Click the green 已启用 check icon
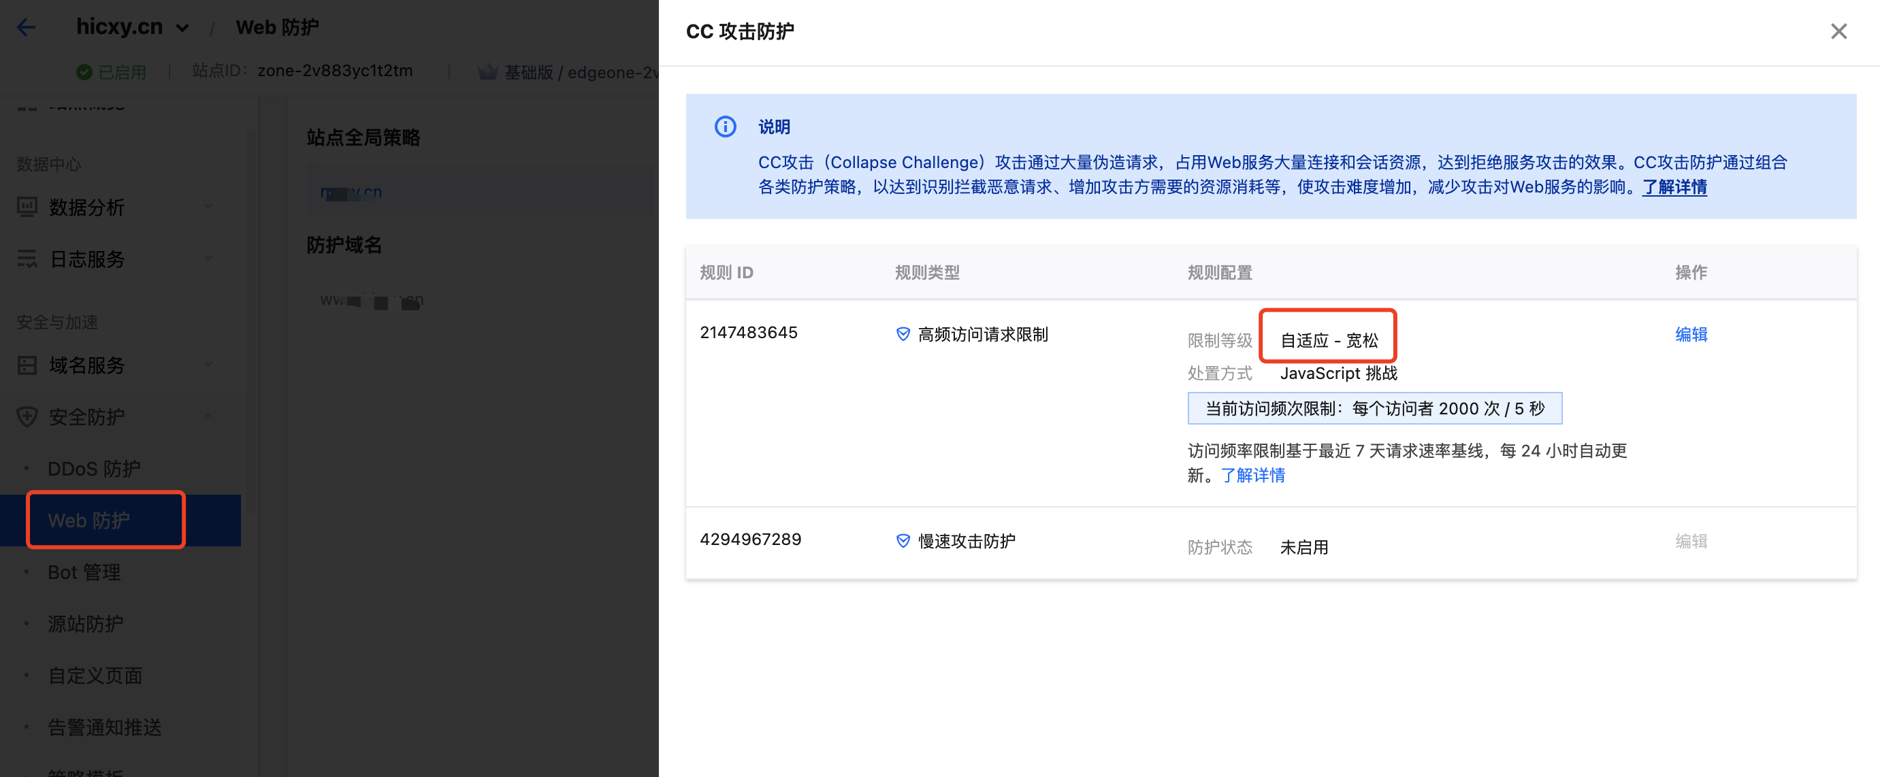Image resolution: width=1880 pixels, height=777 pixels. (84, 71)
